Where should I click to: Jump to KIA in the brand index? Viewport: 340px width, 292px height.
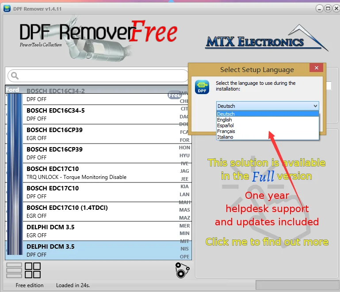coord(184,186)
